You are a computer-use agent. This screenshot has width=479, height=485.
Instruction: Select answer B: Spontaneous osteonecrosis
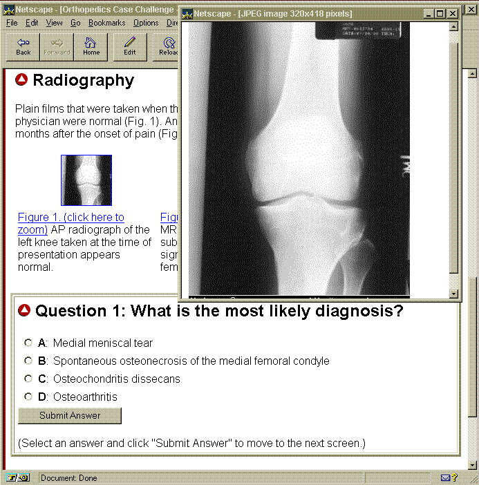click(28, 361)
